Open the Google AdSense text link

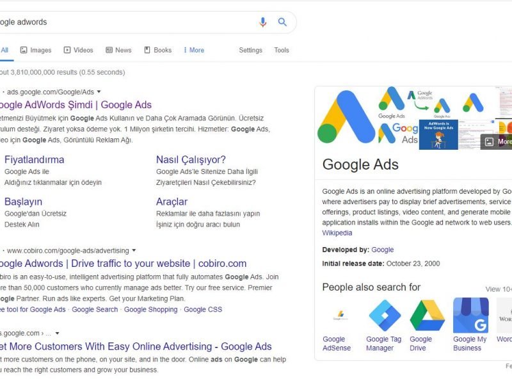(337, 344)
